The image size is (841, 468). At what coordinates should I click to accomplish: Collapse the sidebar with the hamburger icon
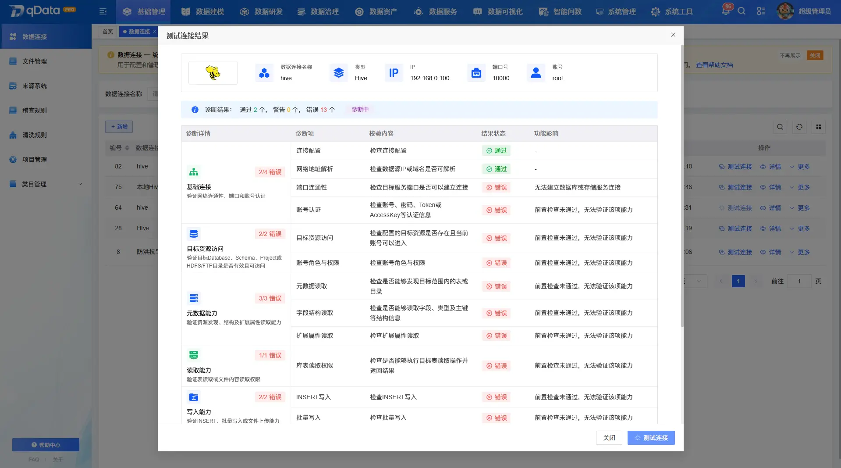pyautogui.click(x=103, y=12)
